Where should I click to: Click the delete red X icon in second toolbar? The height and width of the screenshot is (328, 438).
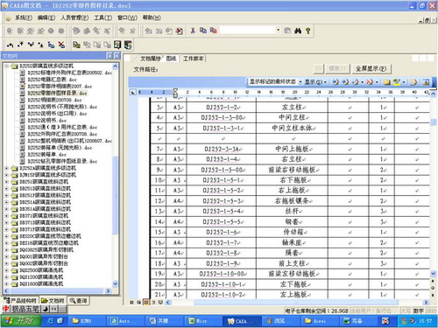click(61, 45)
